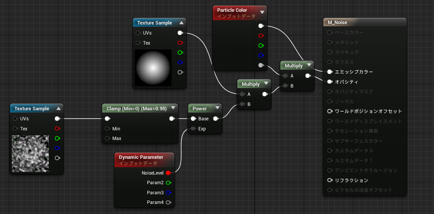This screenshot has height=214, width=434.
Task: Click the B input of Multiply feeding オパシティ
Action: click(286, 86)
